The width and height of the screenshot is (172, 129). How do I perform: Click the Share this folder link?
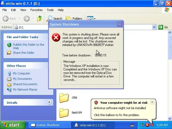click(x=23, y=53)
